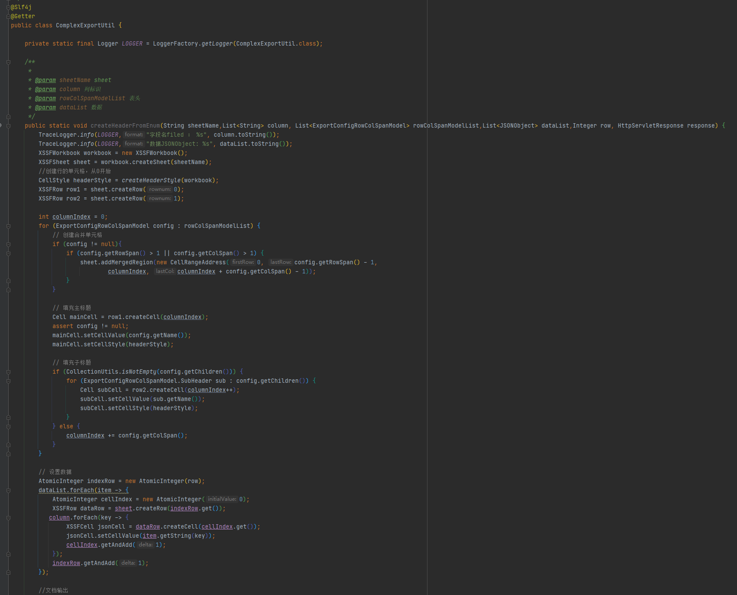
Task: Click the 'lastRow:' parameter hint
Action: (280, 263)
